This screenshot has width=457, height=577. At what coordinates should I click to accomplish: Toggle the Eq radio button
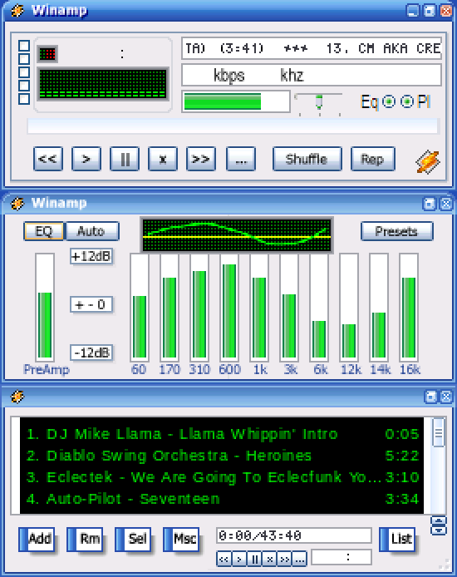[389, 101]
